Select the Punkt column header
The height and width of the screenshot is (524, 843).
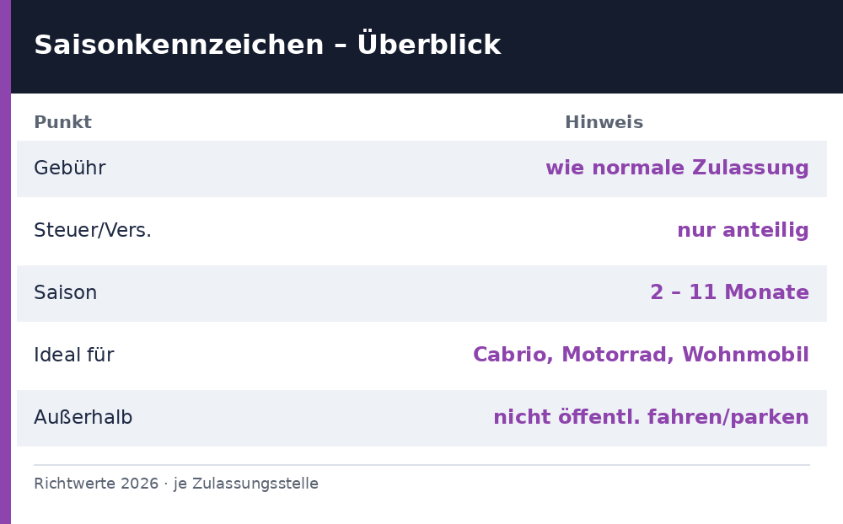62,122
